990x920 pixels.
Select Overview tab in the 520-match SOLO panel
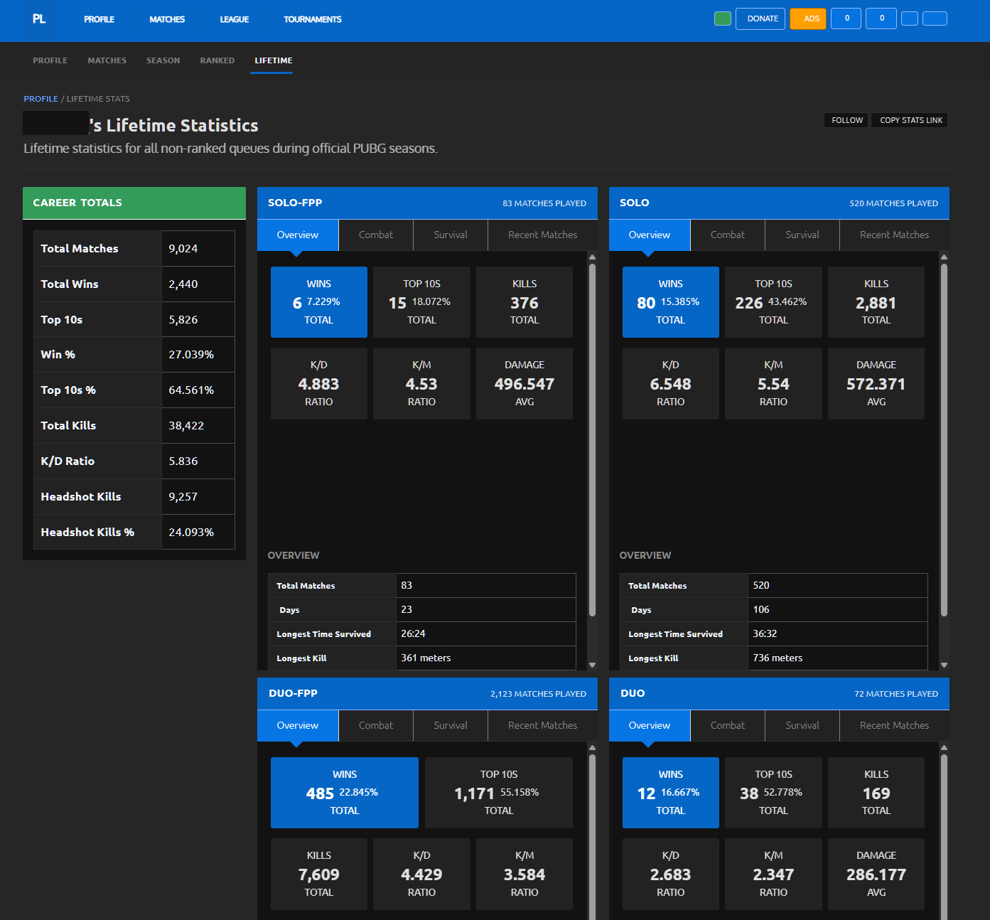pyautogui.click(x=650, y=235)
